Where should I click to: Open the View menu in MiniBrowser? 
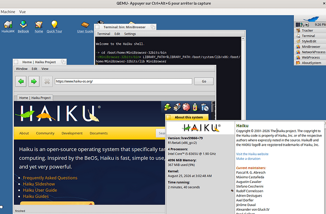pos(45,69)
